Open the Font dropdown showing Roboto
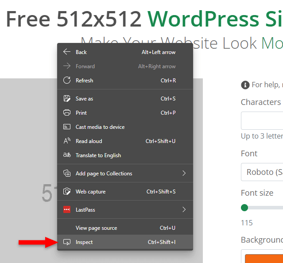The height and width of the screenshot is (263, 283). 262,172
